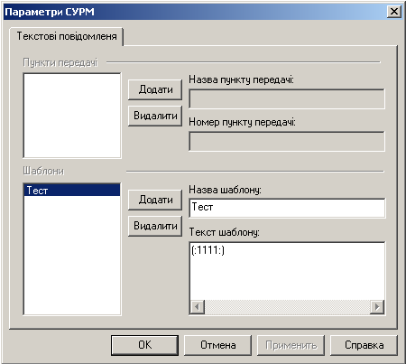This screenshot has width=406, height=364.
Task: Click right scroll arrow of template text
Action: tap(377, 307)
